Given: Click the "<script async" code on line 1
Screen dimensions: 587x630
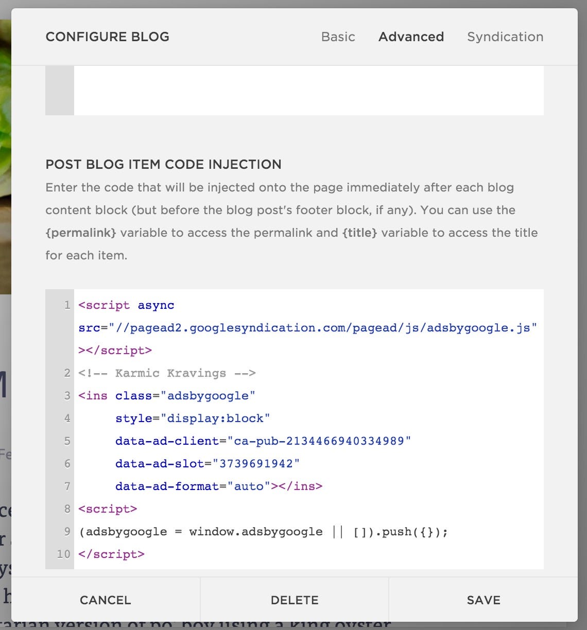Looking at the screenshot, I should [x=126, y=305].
